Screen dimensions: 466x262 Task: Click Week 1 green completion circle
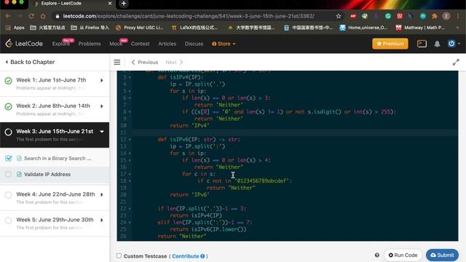pyautogui.click(x=8, y=81)
